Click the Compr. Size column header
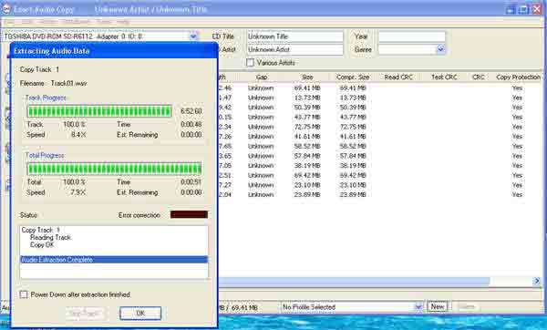The width and height of the screenshot is (547, 330). [353, 77]
